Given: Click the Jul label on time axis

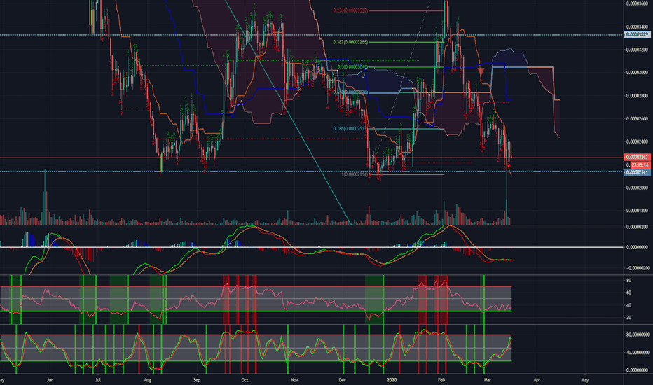Looking at the screenshot, I should [x=98, y=380].
